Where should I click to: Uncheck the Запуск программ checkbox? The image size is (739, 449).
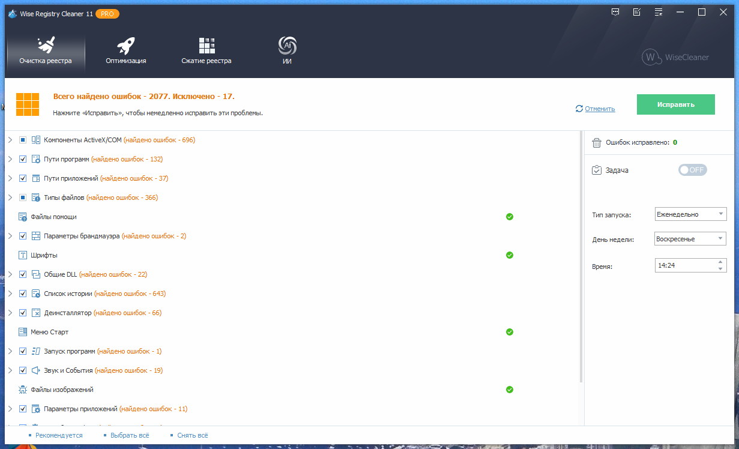pos(23,351)
